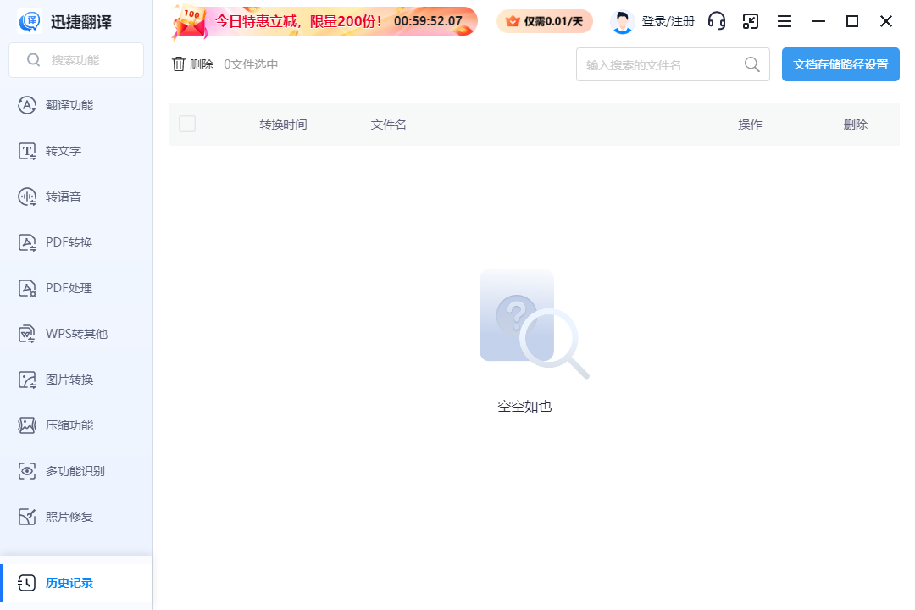The width and height of the screenshot is (915, 610).
Task: Click the 转文字 sidebar icon
Action: [x=27, y=151]
